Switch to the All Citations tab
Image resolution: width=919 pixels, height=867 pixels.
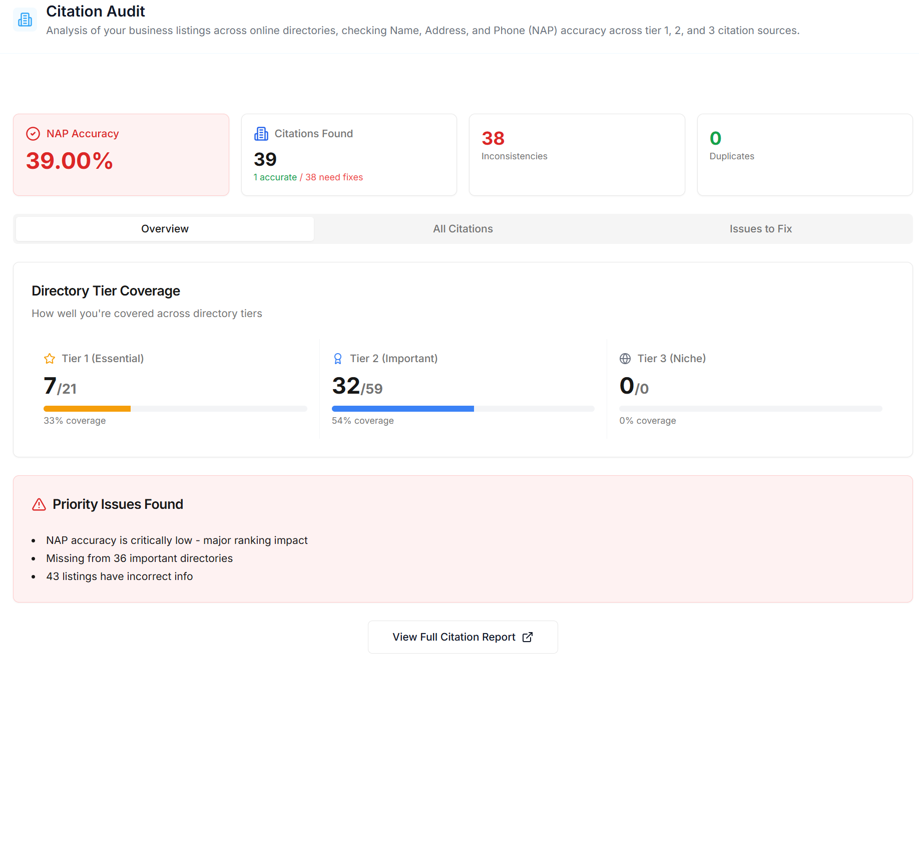463,228
